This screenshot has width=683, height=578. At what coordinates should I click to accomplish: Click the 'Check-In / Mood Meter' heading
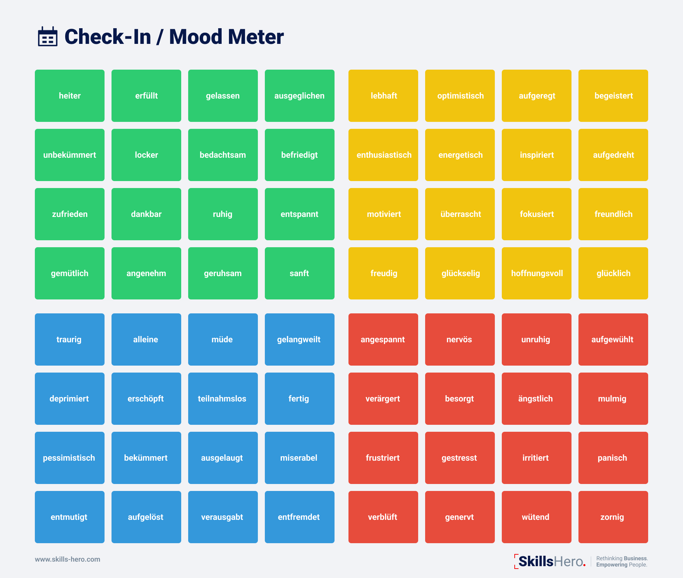[174, 37]
